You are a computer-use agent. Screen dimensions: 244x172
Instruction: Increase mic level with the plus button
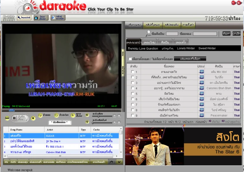click(x=119, y=122)
